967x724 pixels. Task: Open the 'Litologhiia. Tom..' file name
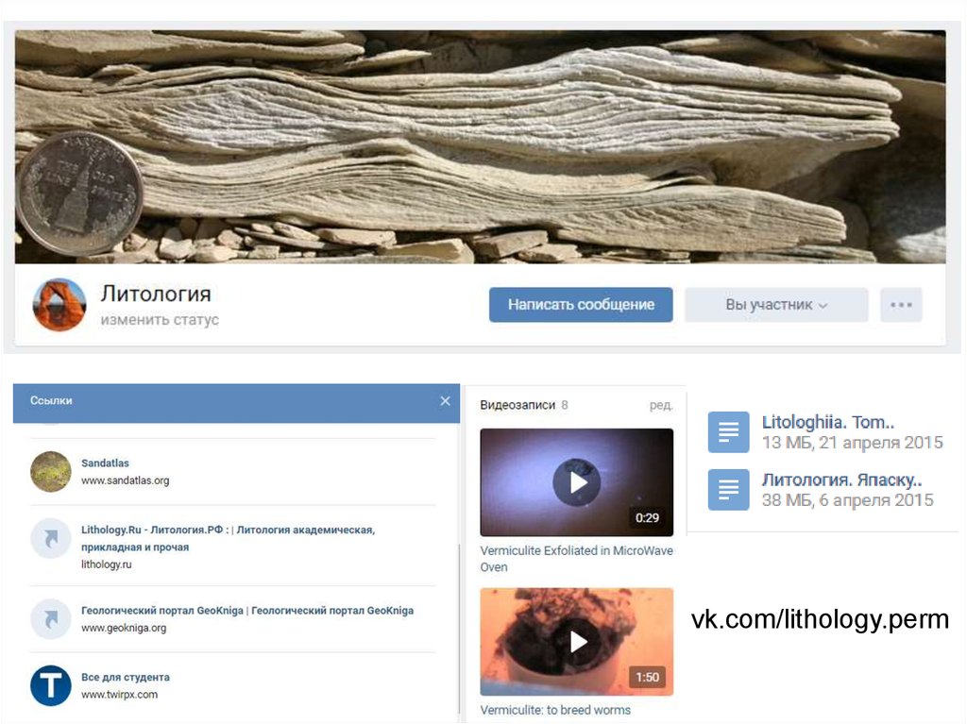[827, 422]
